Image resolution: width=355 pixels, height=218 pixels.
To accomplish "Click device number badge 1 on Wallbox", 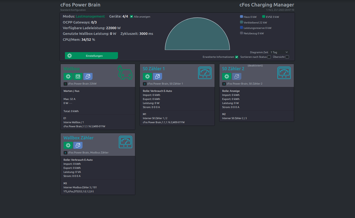I will [x=65, y=84].
